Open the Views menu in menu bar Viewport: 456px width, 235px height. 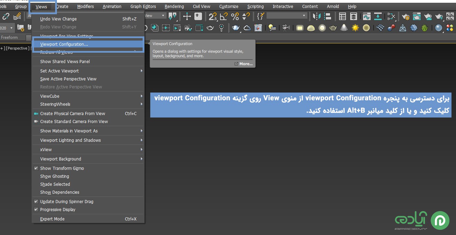pos(41,7)
